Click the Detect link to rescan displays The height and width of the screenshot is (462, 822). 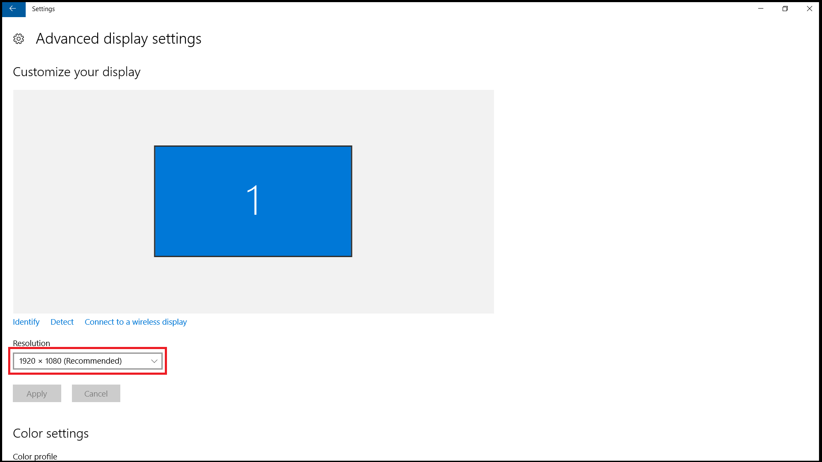tap(62, 322)
